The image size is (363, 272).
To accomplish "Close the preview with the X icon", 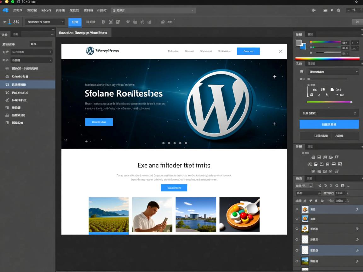I will pyautogui.click(x=281, y=51).
